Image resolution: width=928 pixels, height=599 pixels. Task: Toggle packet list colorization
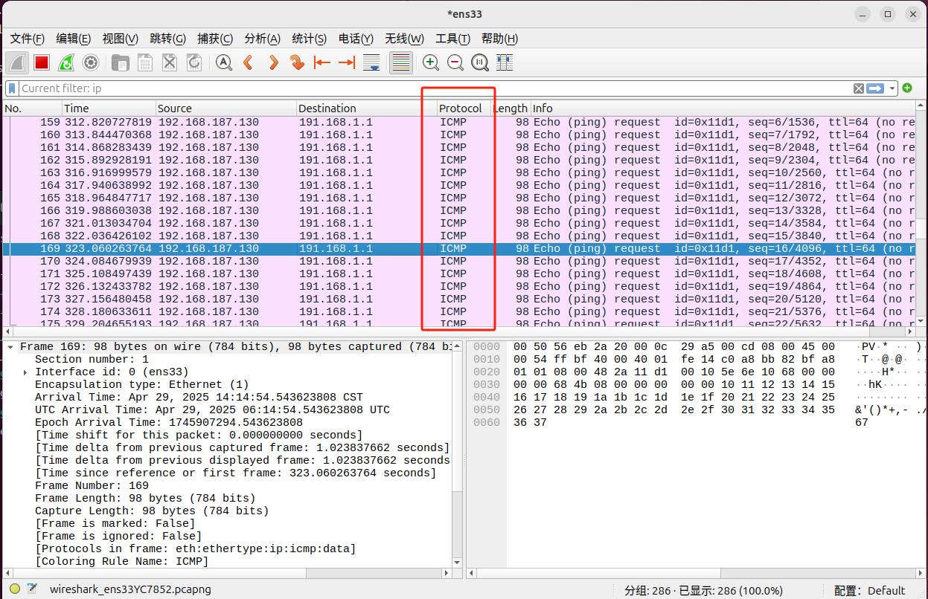[x=400, y=63]
